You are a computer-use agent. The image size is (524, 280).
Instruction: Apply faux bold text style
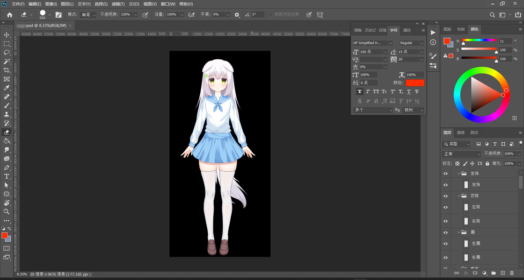pos(359,91)
